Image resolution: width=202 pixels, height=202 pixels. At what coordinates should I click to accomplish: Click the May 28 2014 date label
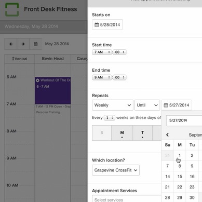click(x=57, y=44)
